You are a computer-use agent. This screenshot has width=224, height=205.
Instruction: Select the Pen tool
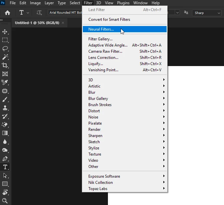click(x=5, y=158)
